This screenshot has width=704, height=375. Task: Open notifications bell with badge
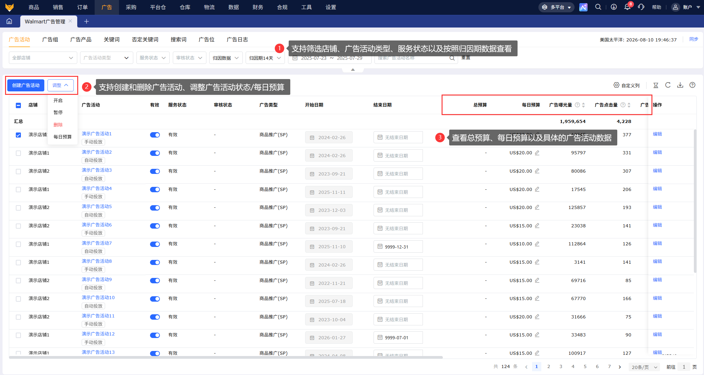(x=627, y=6)
